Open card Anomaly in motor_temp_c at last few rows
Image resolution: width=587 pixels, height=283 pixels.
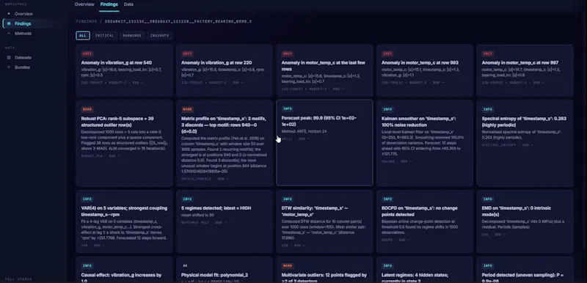[x=324, y=70]
